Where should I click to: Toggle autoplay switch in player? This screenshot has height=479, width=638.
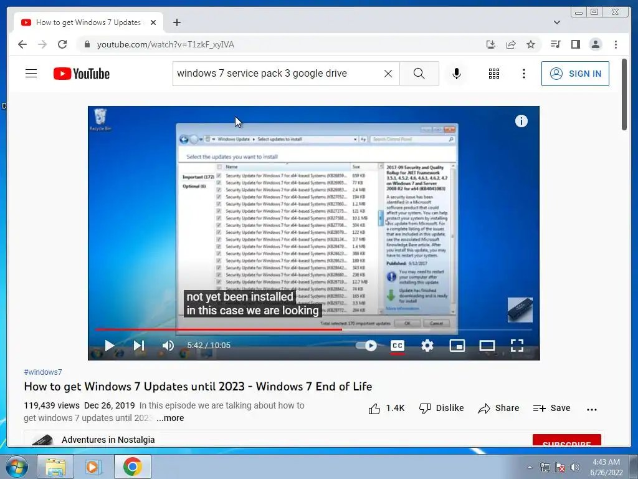[366, 346]
